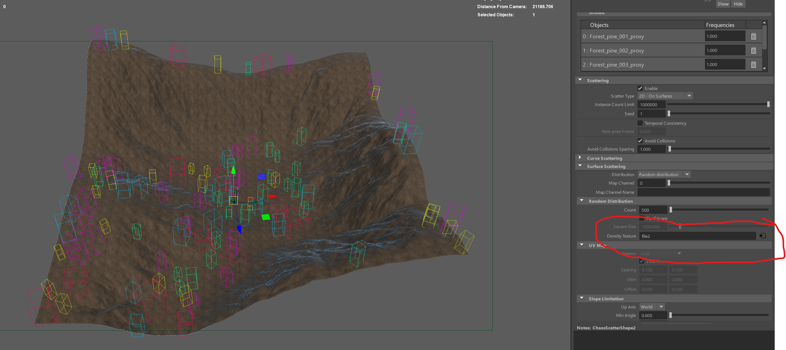
Task: Collapse the UV Map section
Action: (581, 245)
